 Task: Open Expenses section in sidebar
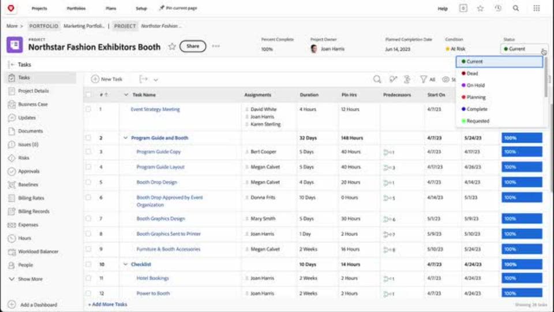coord(28,225)
